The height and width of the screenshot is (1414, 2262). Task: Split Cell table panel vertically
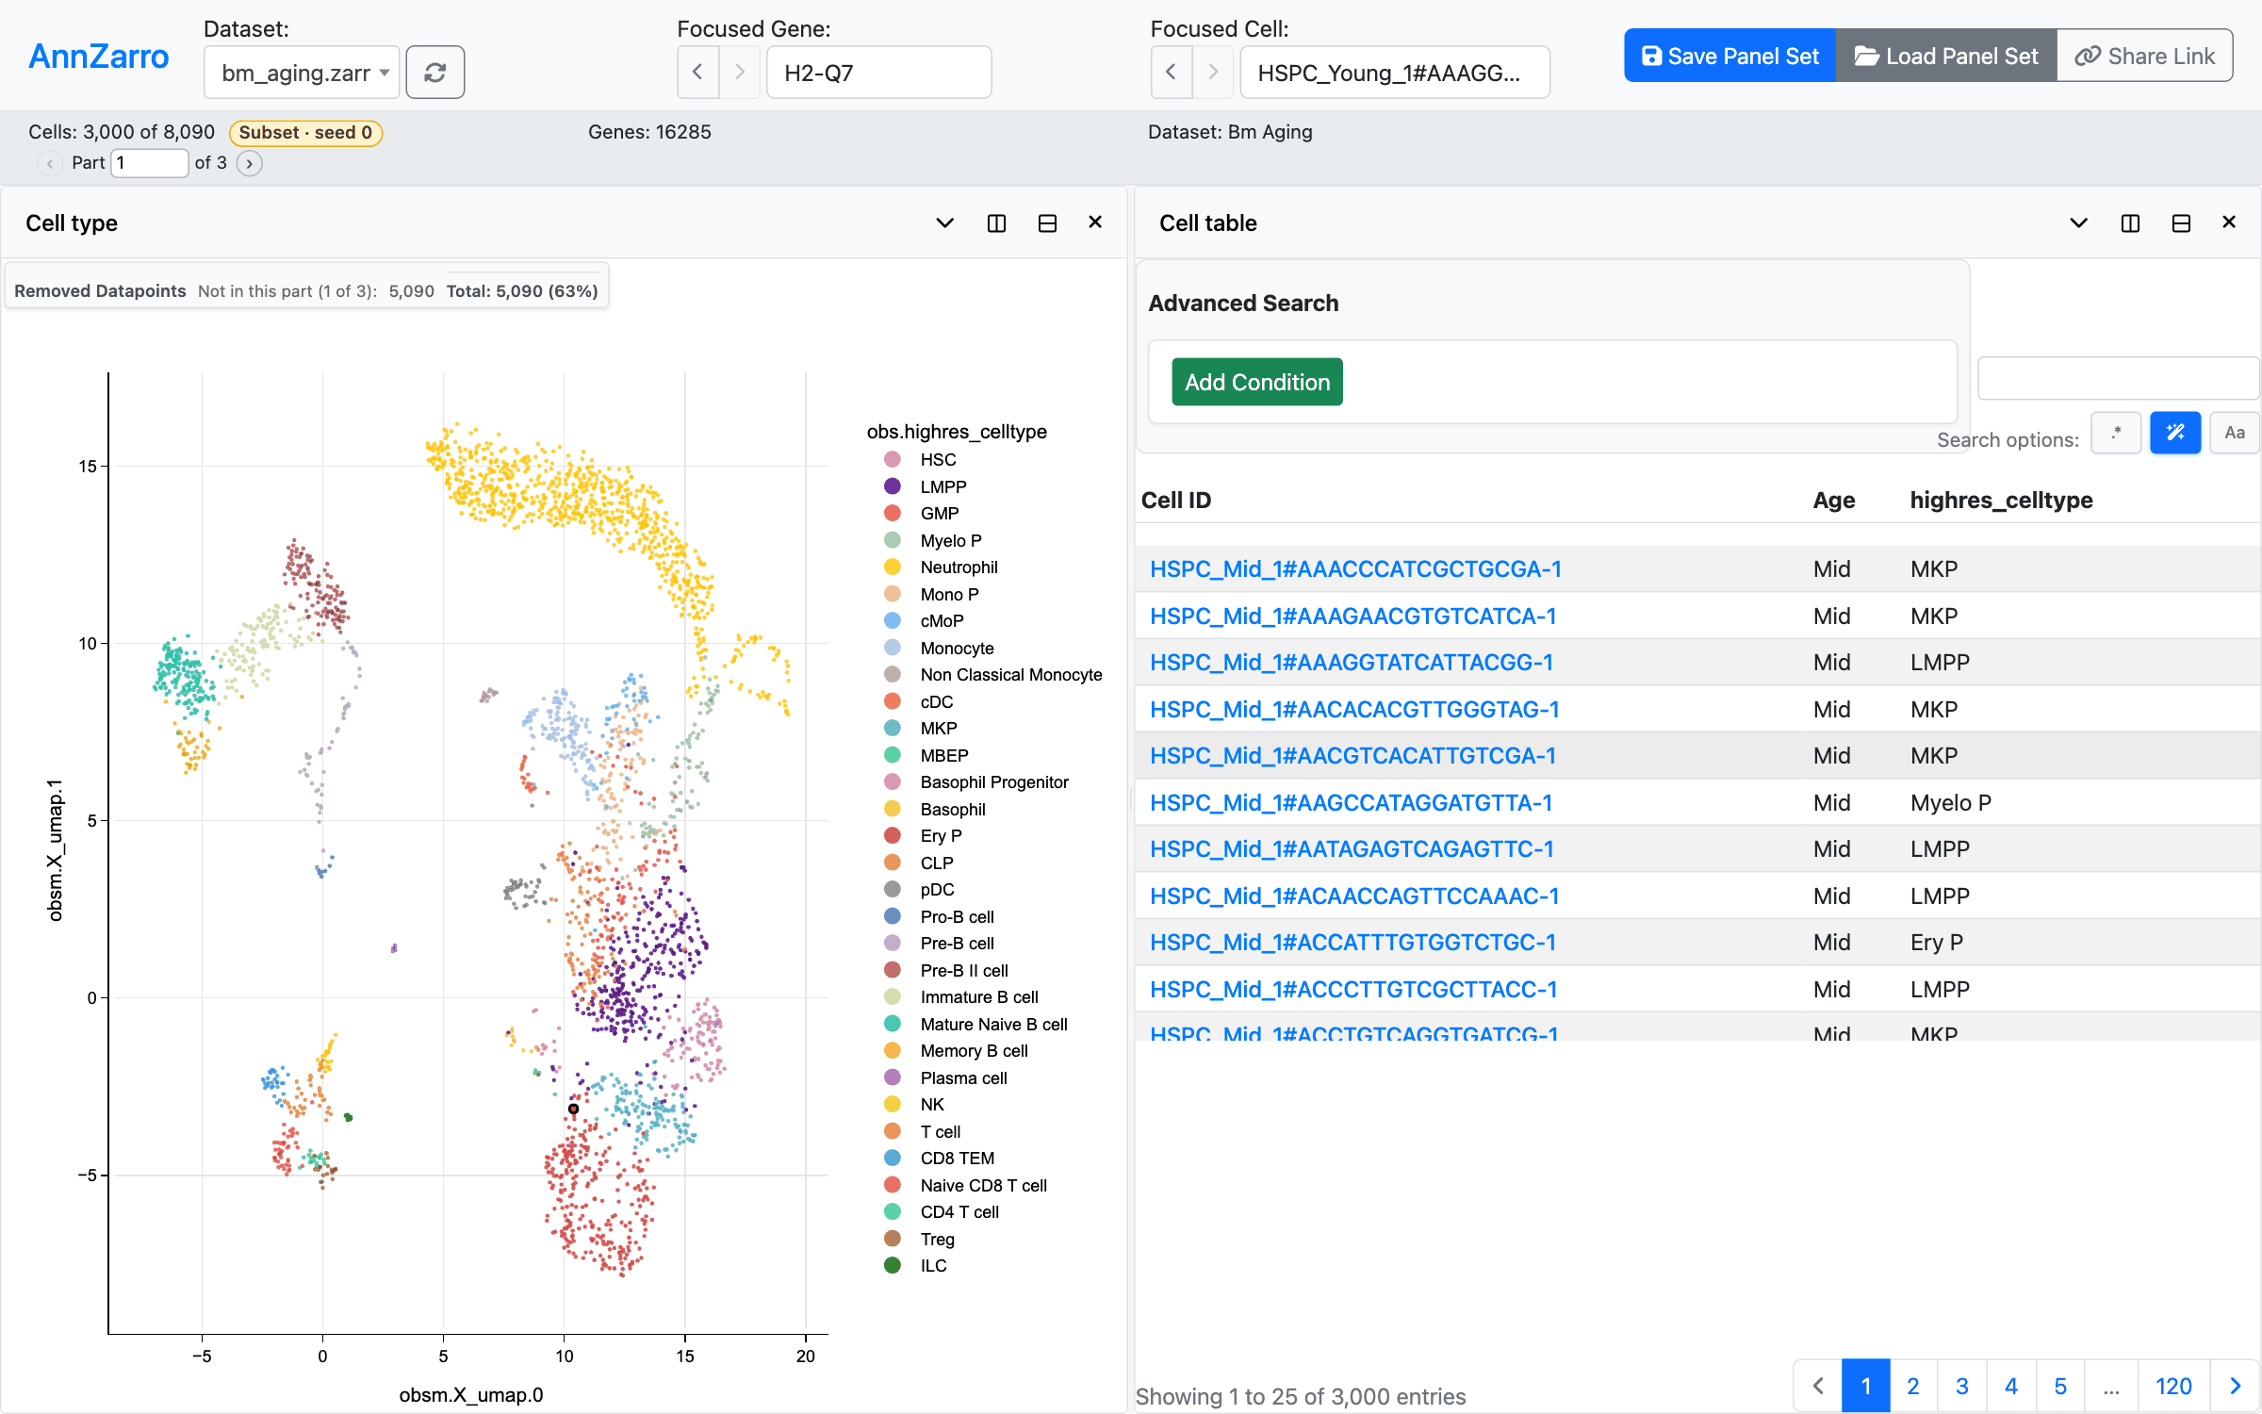(x=2130, y=223)
